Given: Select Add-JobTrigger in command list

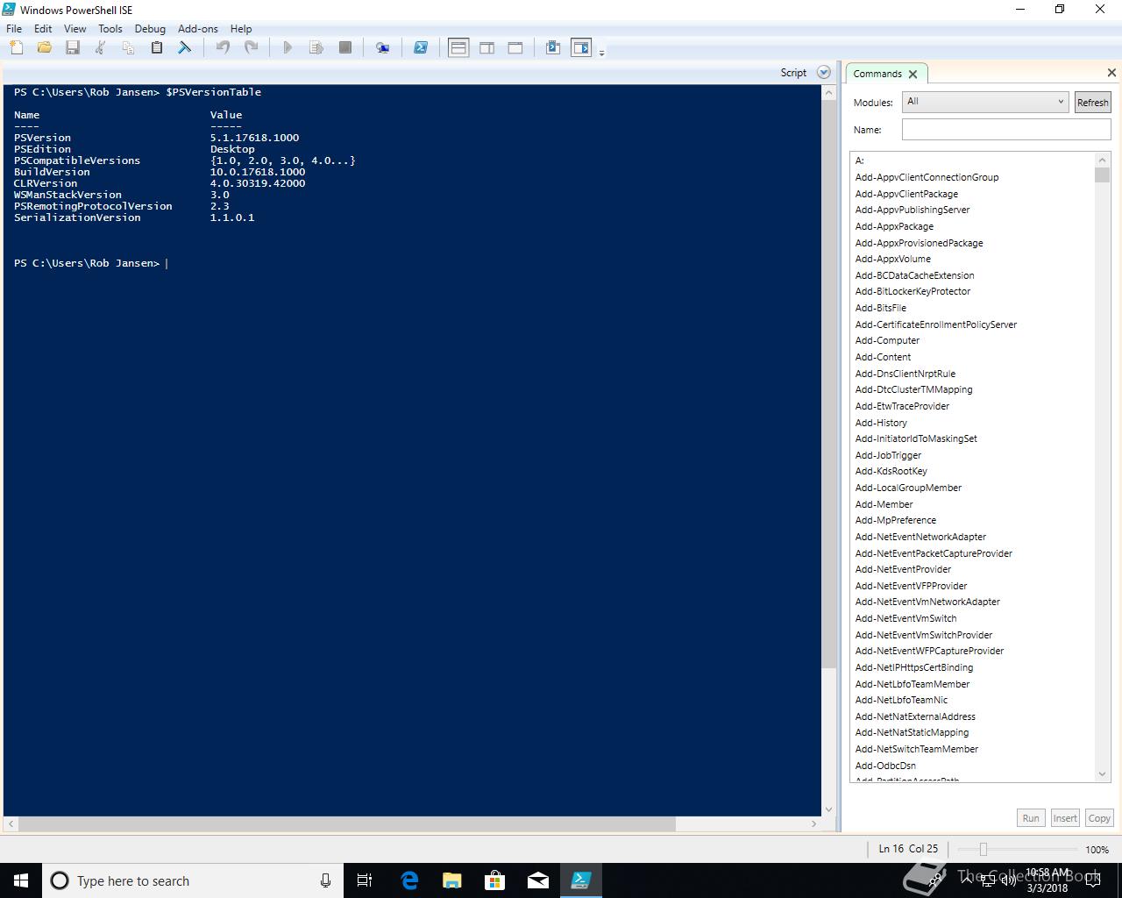Looking at the screenshot, I should (888, 455).
